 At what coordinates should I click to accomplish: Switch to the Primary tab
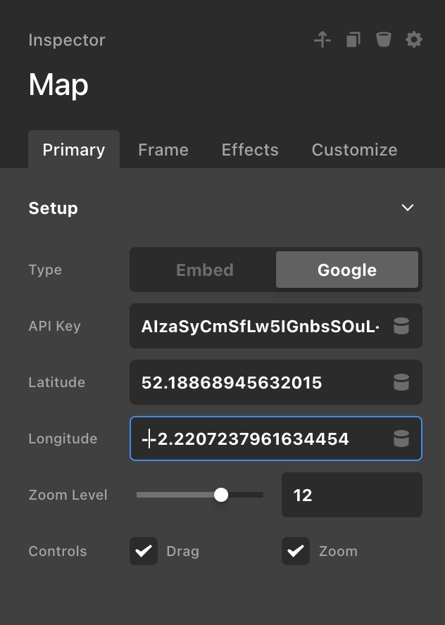pos(74,150)
